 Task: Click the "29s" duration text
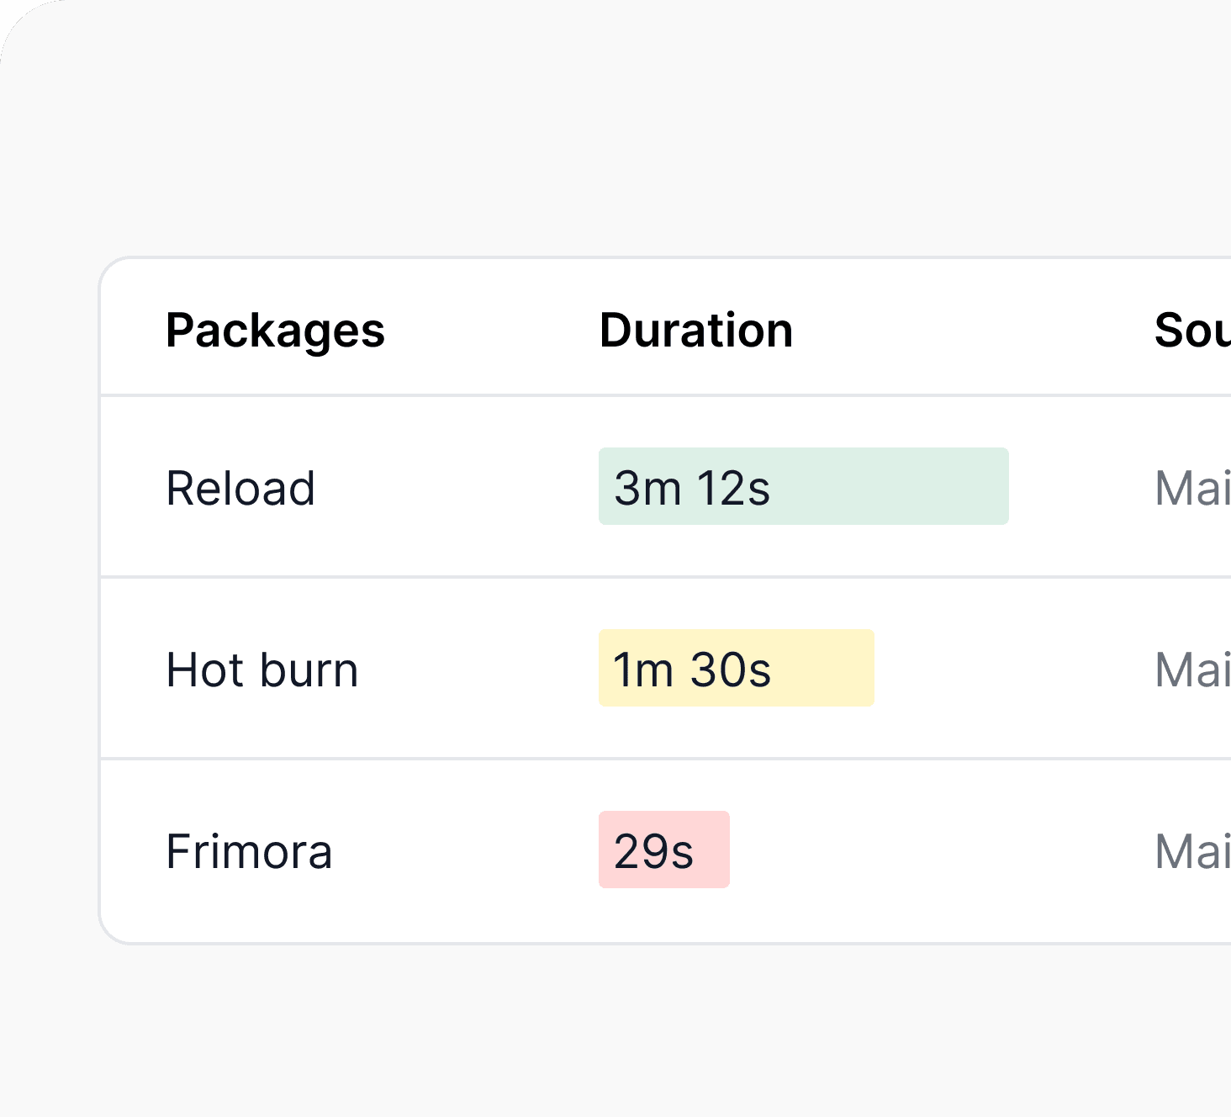point(653,851)
